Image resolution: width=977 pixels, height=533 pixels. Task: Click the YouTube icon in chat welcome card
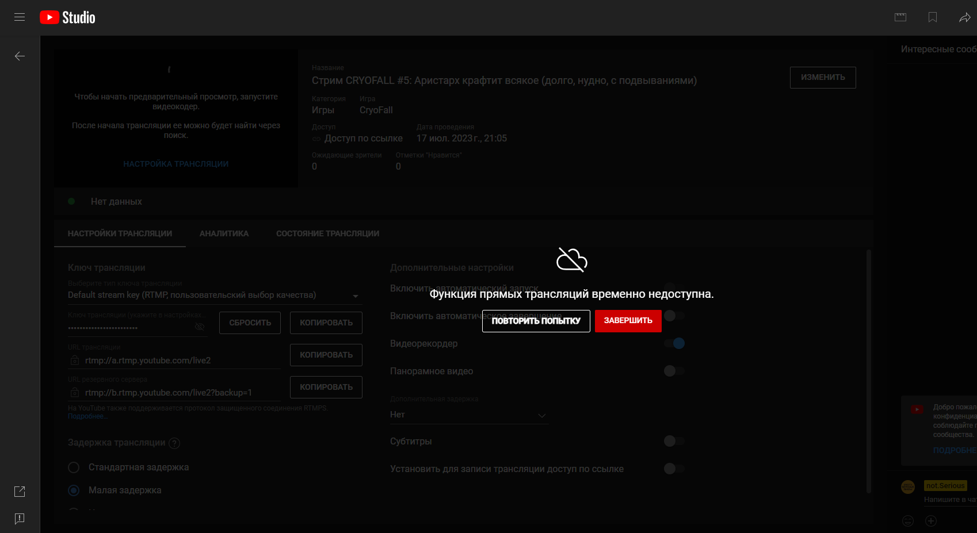click(x=917, y=409)
